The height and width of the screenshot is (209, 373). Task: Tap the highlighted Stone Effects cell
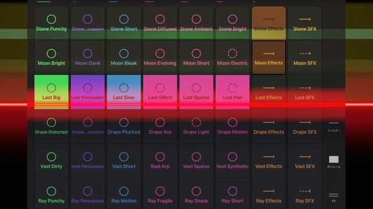269,23
